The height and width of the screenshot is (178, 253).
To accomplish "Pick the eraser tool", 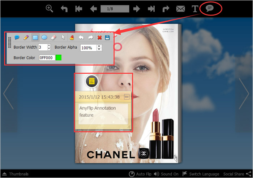I will (x=53, y=37).
